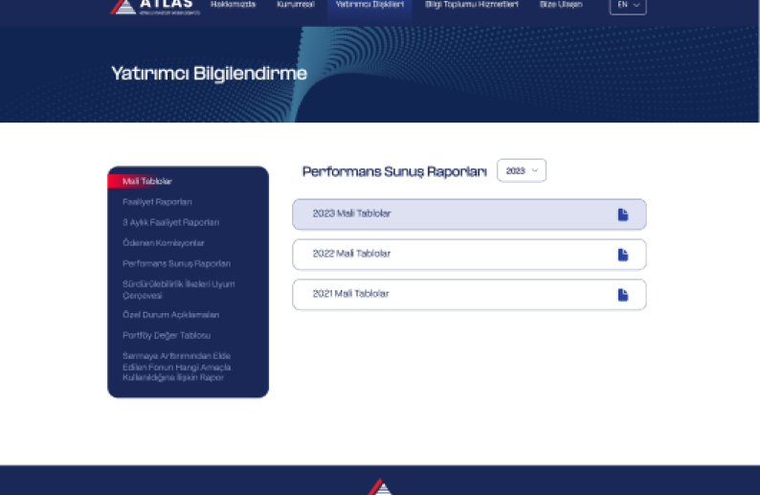Select Kurumsal in the top navigation
This screenshot has height=495, width=760.
point(295,5)
